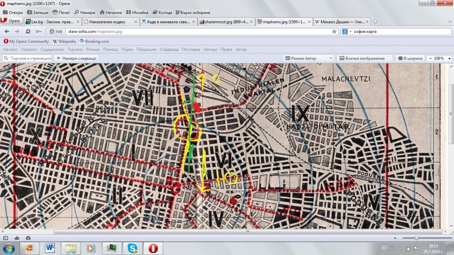Click the Следваща navigation link
This screenshot has width=454, height=255.
[x=169, y=49]
